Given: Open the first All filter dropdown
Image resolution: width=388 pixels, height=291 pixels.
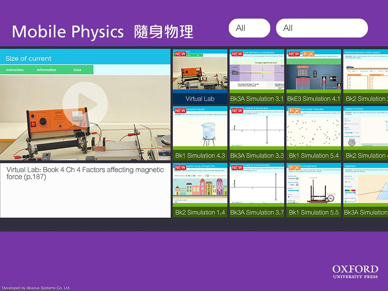Looking at the screenshot, I should click(x=249, y=28).
